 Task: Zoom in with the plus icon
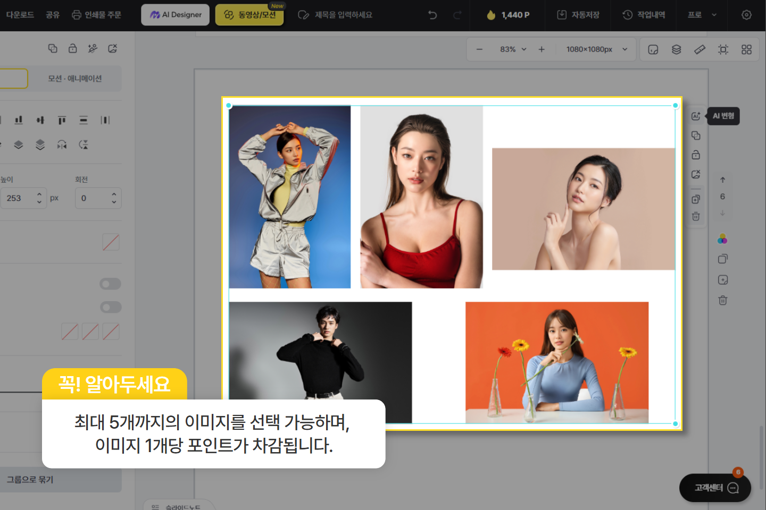tap(542, 49)
